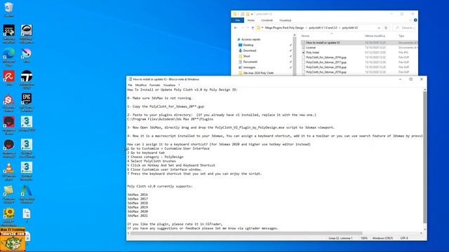Select Desktop in Explorer quick access
Viewport: 449px width, 252px height.
click(248, 45)
